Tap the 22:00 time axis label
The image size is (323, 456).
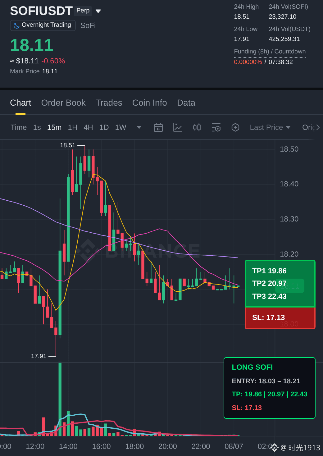[x=201, y=447]
